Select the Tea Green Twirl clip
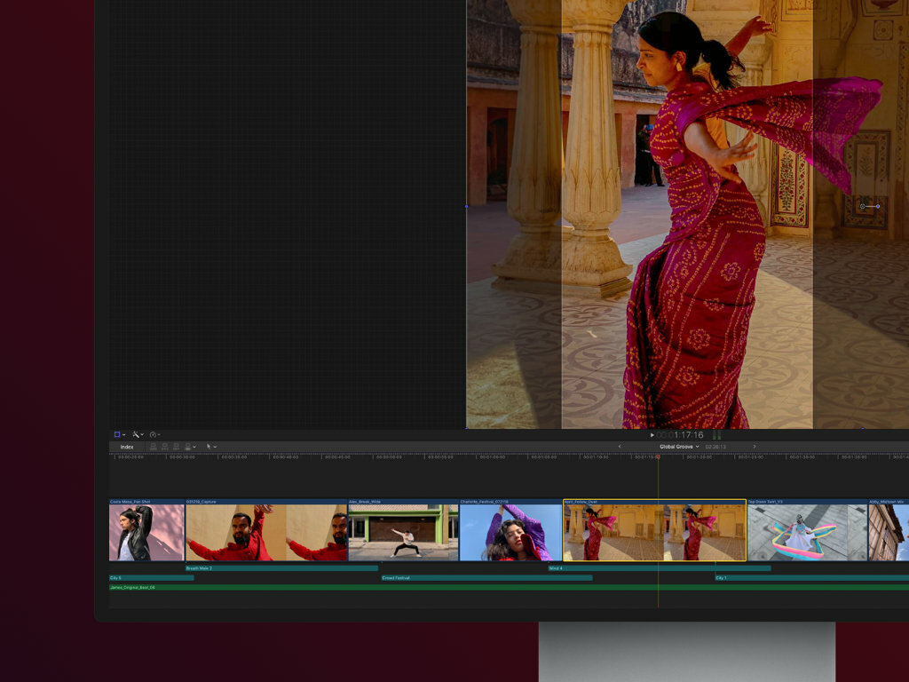 [807, 530]
